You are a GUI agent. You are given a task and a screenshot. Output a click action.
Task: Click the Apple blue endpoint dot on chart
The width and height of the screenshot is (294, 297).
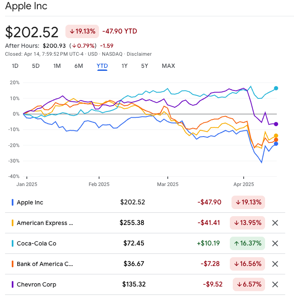pyautogui.click(x=276, y=144)
